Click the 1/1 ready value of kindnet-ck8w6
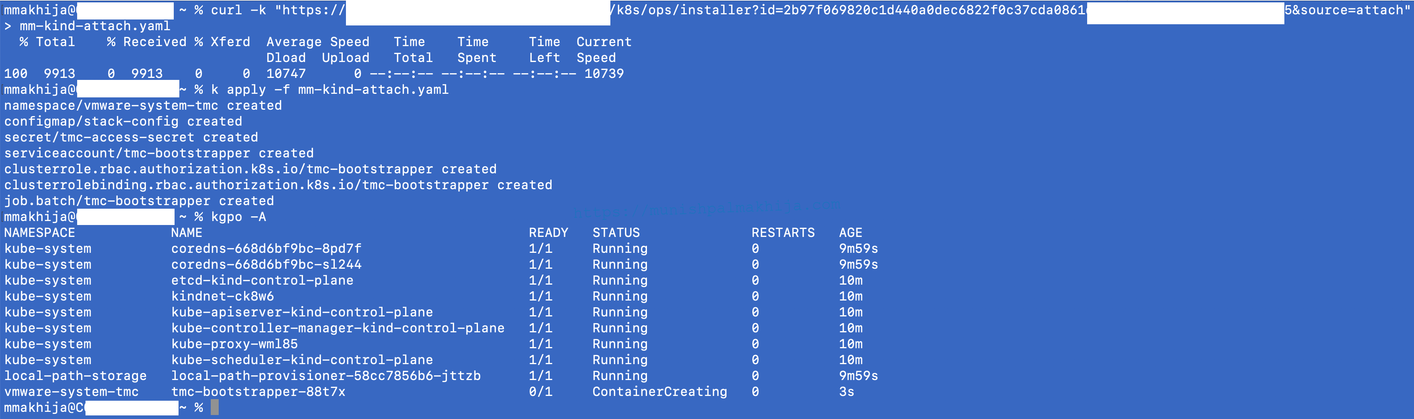The width and height of the screenshot is (1414, 419). click(541, 297)
